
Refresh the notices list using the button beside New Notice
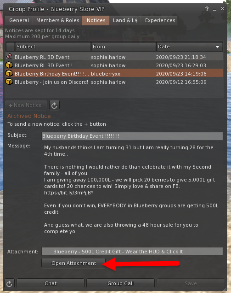pos(54,105)
